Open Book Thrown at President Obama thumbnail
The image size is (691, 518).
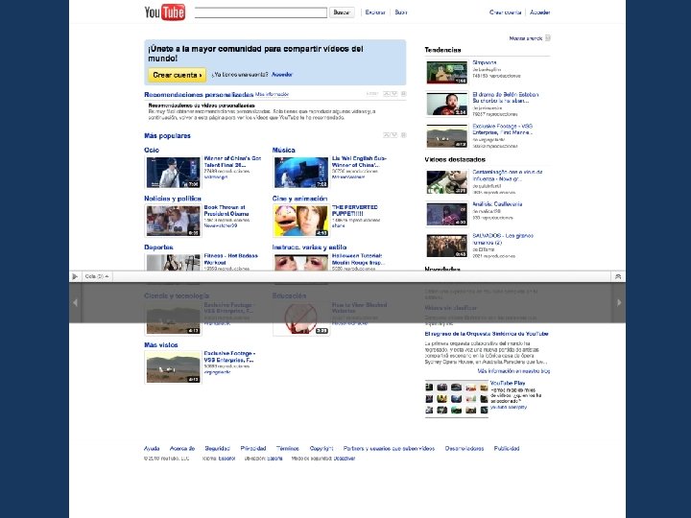click(173, 222)
